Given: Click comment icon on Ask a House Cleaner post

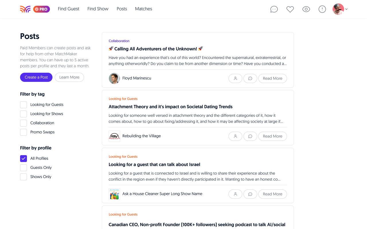Looking at the screenshot, I should point(250,194).
